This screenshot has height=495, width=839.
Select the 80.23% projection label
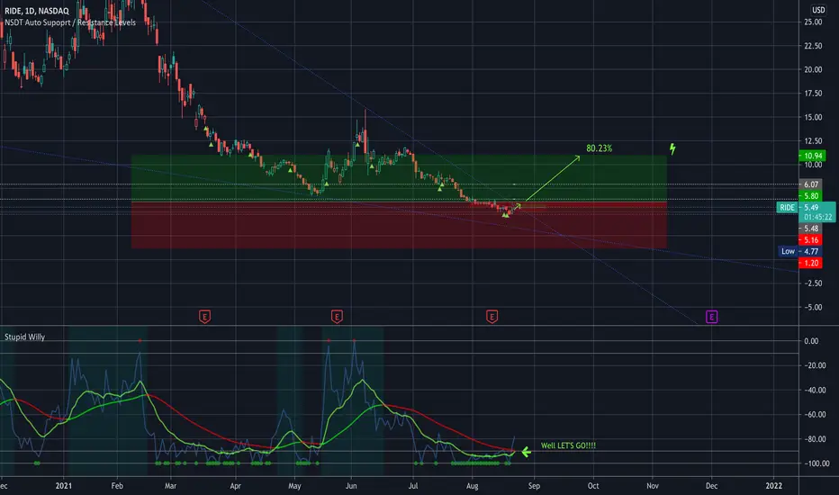point(599,148)
